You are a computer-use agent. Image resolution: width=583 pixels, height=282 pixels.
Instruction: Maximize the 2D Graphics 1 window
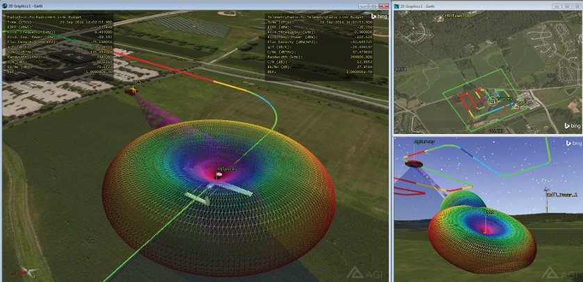coord(566,6)
